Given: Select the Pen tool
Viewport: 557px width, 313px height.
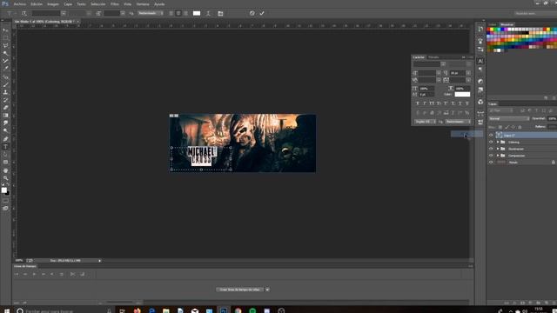Looking at the screenshot, I should 5,139.
